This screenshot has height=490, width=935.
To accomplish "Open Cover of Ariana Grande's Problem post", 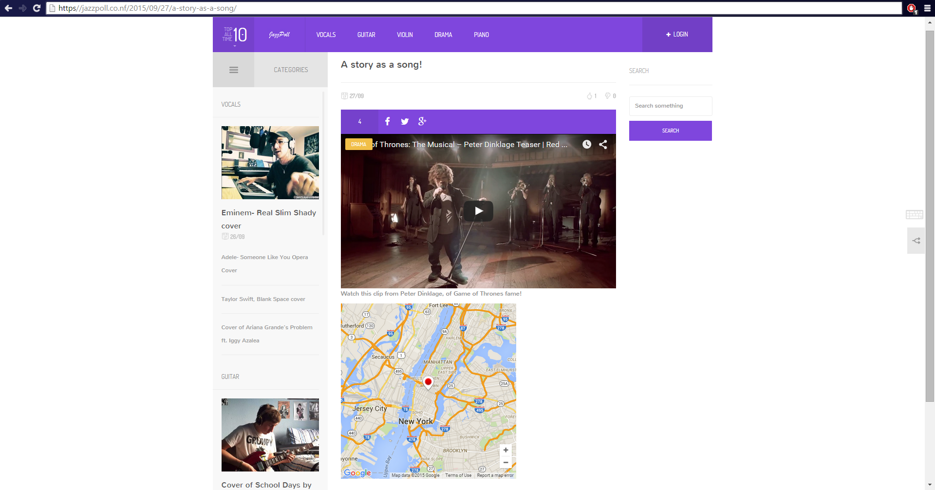I will (x=267, y=334).
